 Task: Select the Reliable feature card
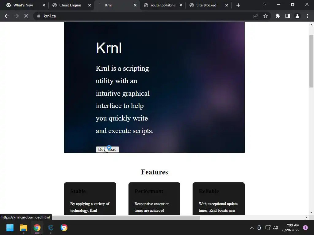(x=218, y=199)
